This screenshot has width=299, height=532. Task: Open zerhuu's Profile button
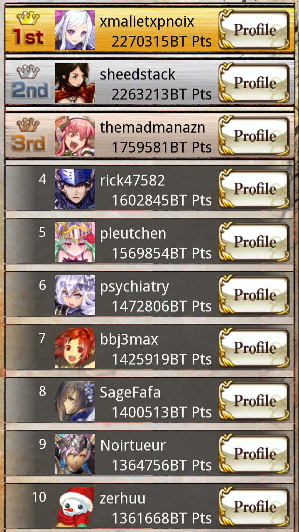coord(254,507)
